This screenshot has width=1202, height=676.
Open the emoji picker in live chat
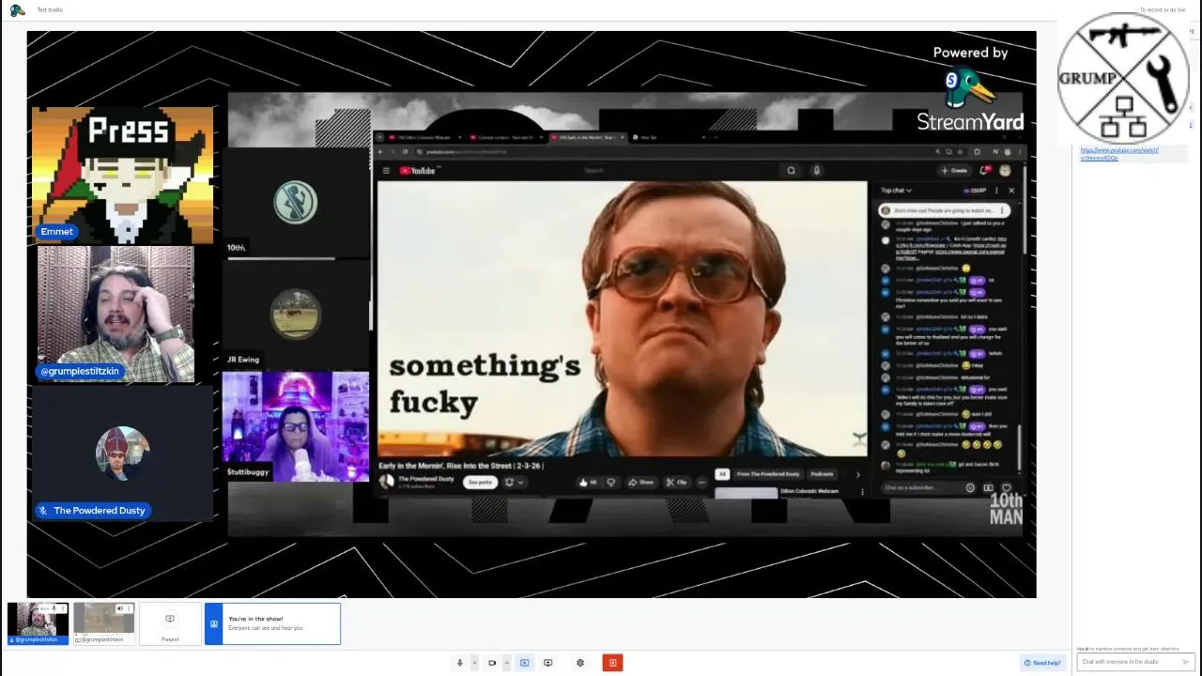[970, 488]
